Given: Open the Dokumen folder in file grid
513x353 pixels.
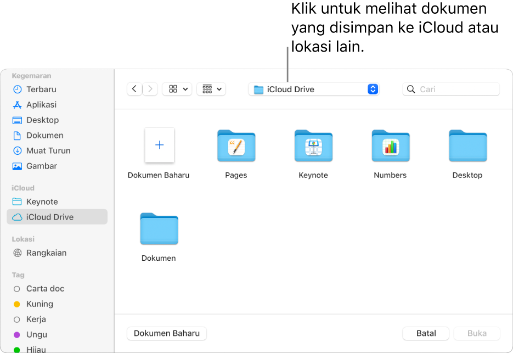Looking at the screenshot, I should coord(159,228).
